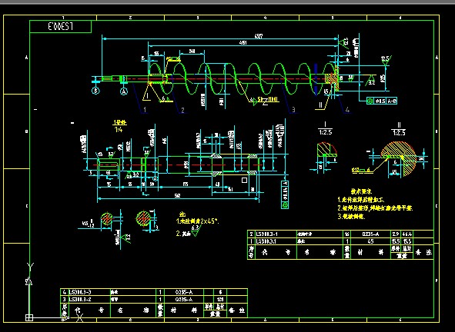The image size is (455, 332).
Task: Click material 45 in the LS300.3.1 row
Action: pos(371,241)
